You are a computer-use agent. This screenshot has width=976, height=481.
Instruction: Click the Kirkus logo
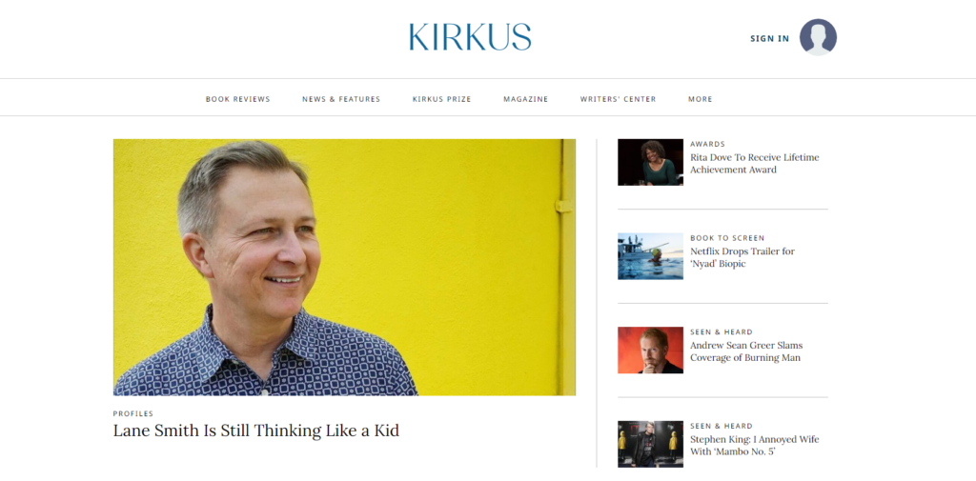coord(470,37)
